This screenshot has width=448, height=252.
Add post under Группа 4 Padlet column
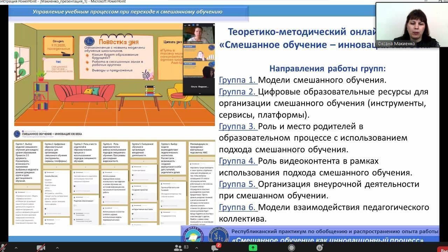point(114,167)
